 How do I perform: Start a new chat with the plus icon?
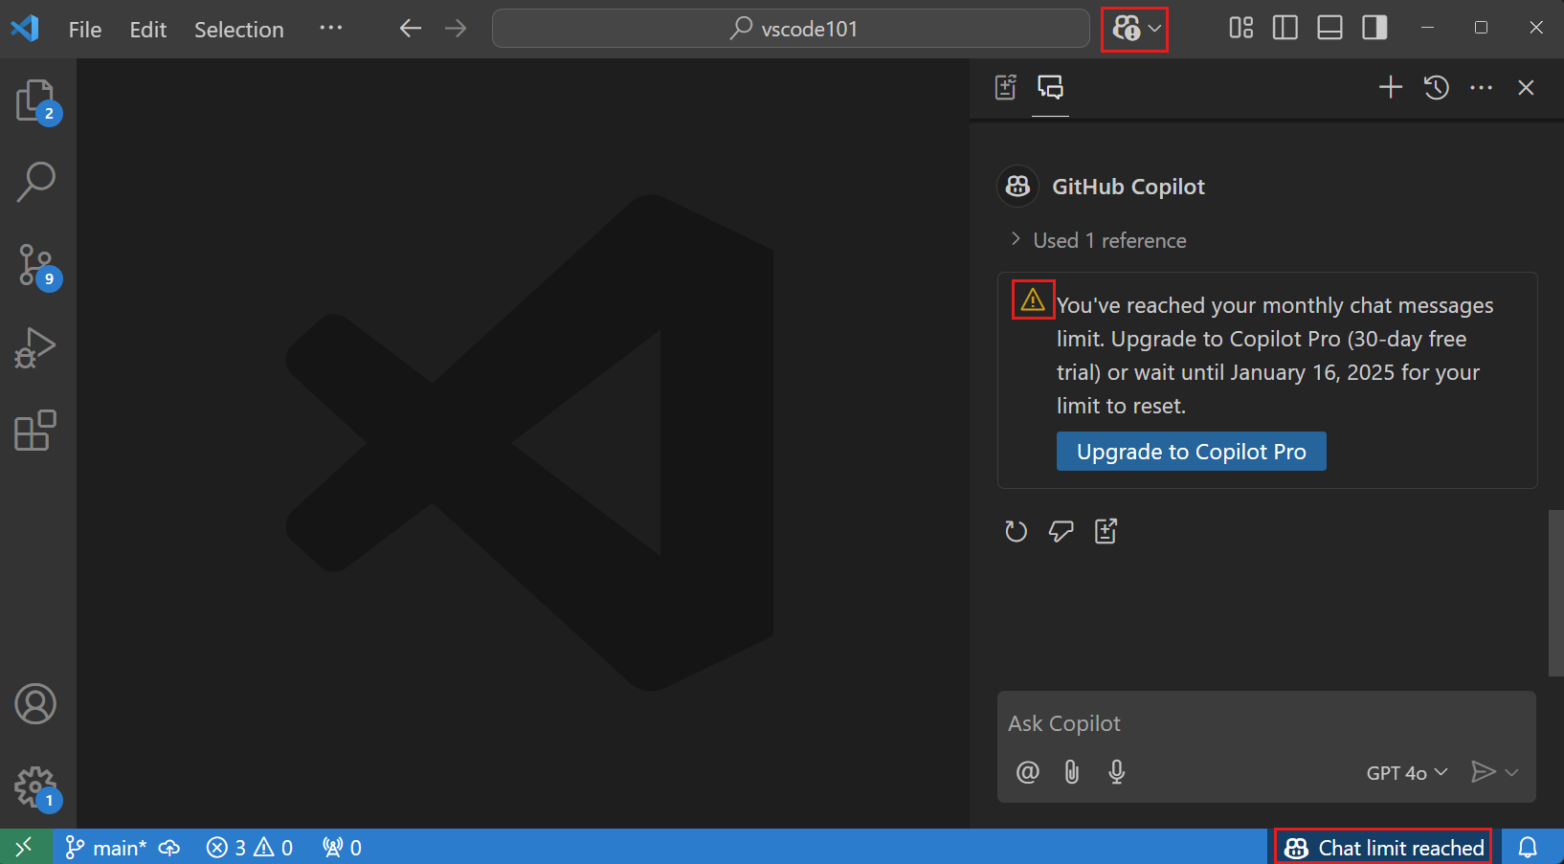pyautogui.click(x=1390, y=87)
